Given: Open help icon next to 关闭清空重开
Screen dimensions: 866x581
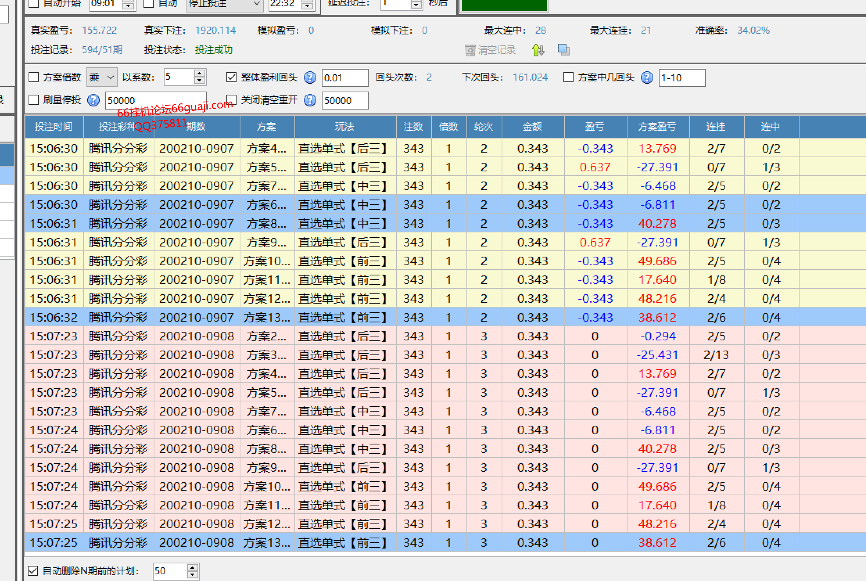Looking at the screenshot, I should [310, 100].
